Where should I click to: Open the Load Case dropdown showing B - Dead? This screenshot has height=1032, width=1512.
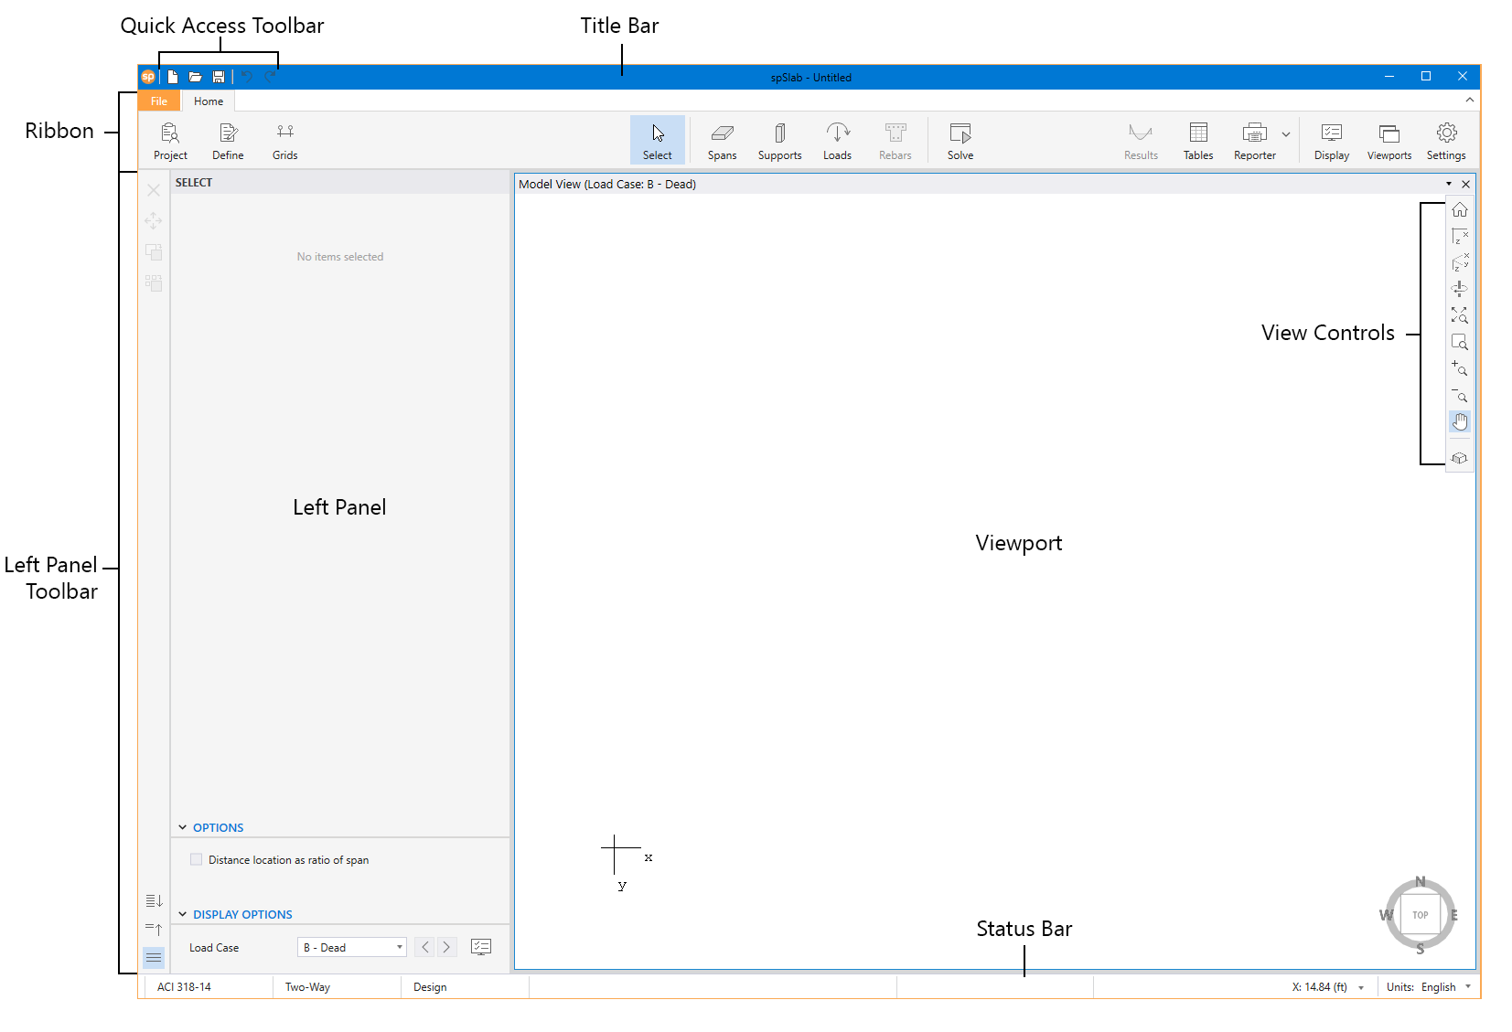(x=352, y=947)
